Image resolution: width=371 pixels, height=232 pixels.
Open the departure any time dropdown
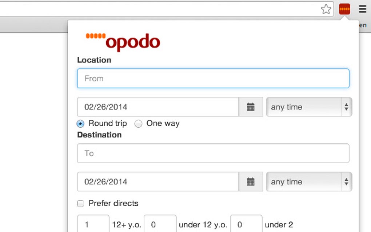pyautogui.click(x=307, y=107)
